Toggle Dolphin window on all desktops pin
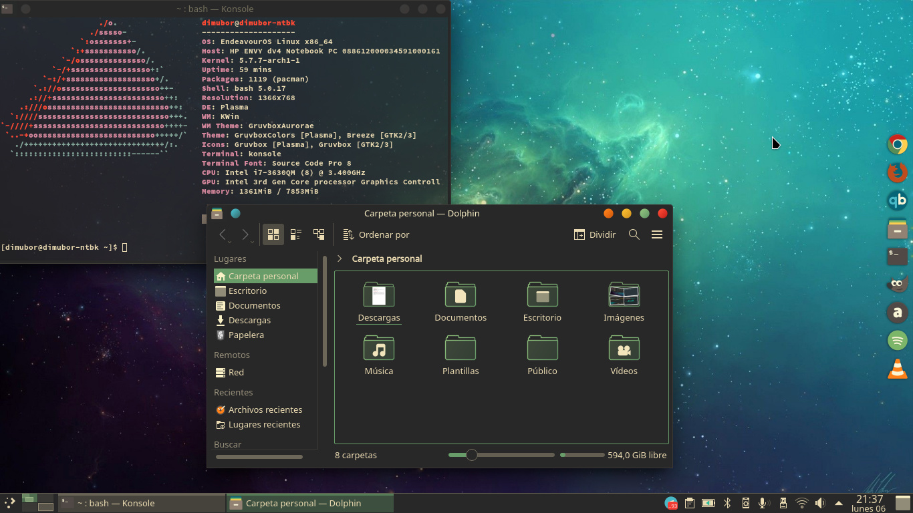 point(235,214)
